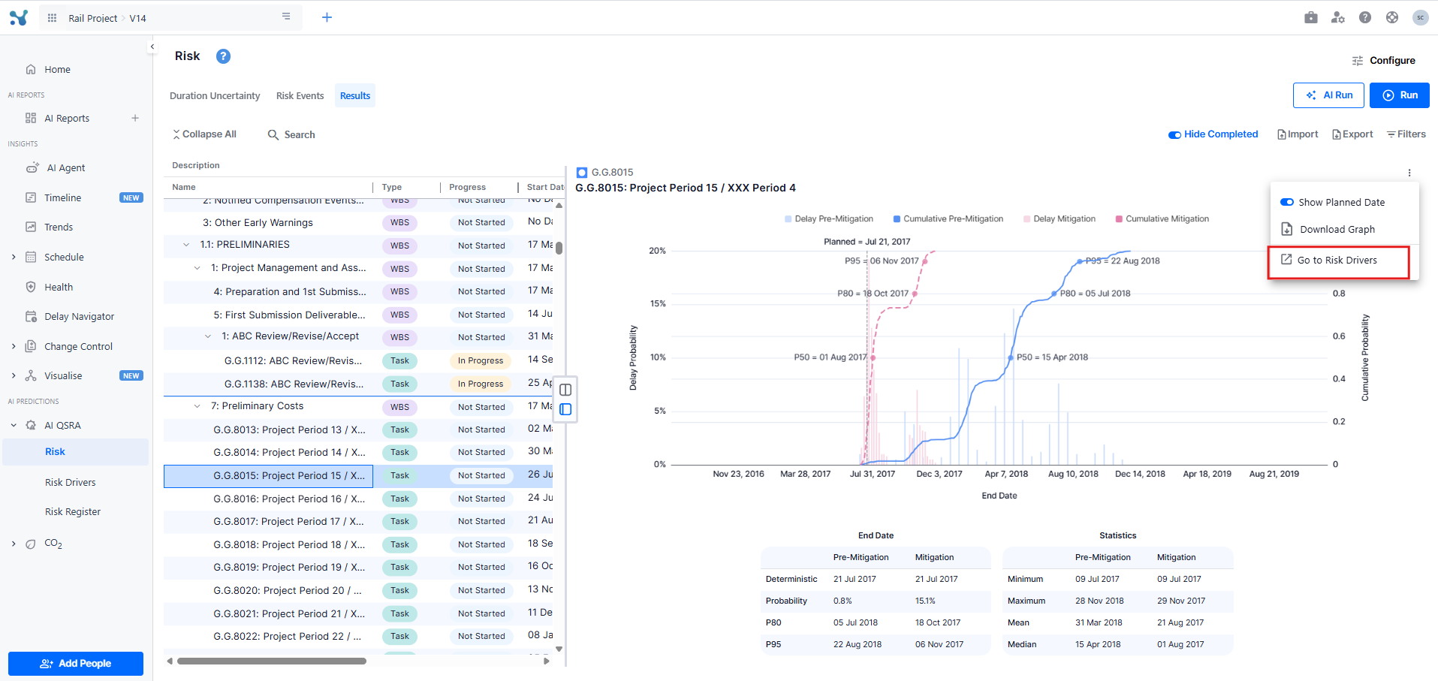Click the table vertical scrollbar thumb
Viewport: 1438px width, 681px height.
coord(559,248)
